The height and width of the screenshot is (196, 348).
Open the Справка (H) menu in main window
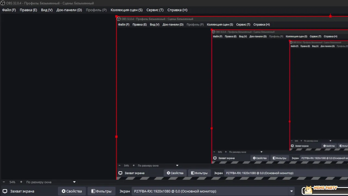177,10
